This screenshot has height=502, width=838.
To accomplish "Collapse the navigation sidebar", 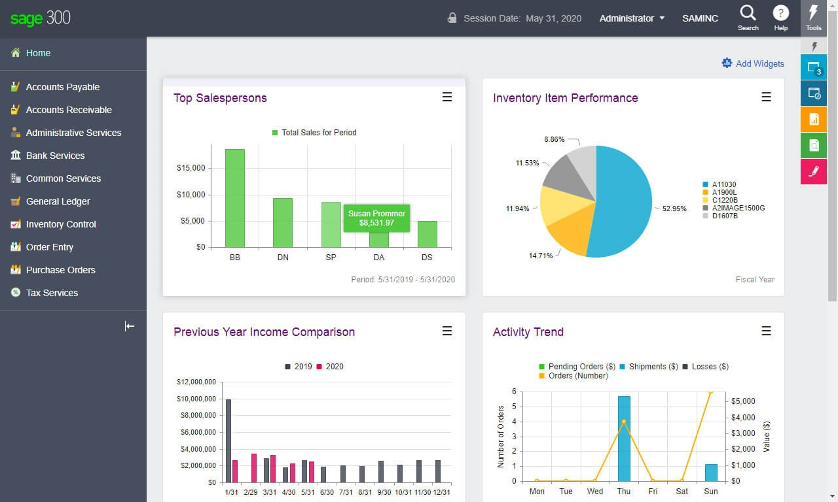I will coord(129,326).
